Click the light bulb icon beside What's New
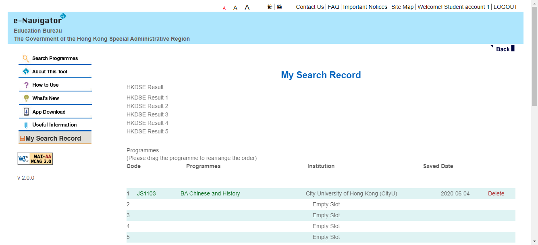This screenshot has height=245, width=538. (26, 98)
